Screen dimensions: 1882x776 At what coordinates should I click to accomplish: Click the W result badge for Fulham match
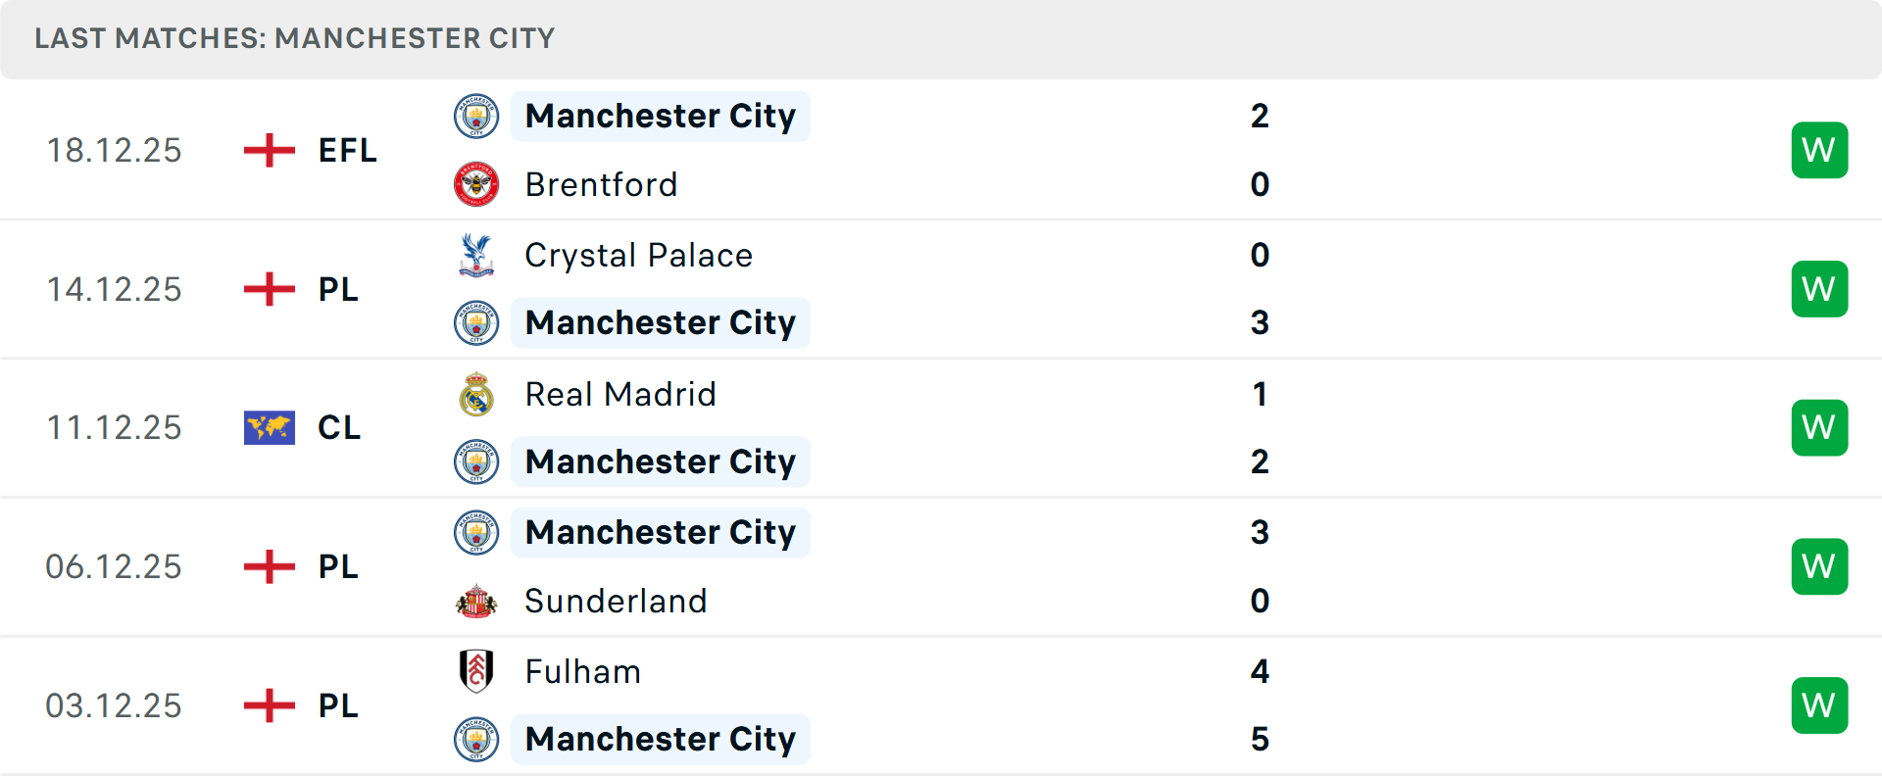pos(1819,705)
